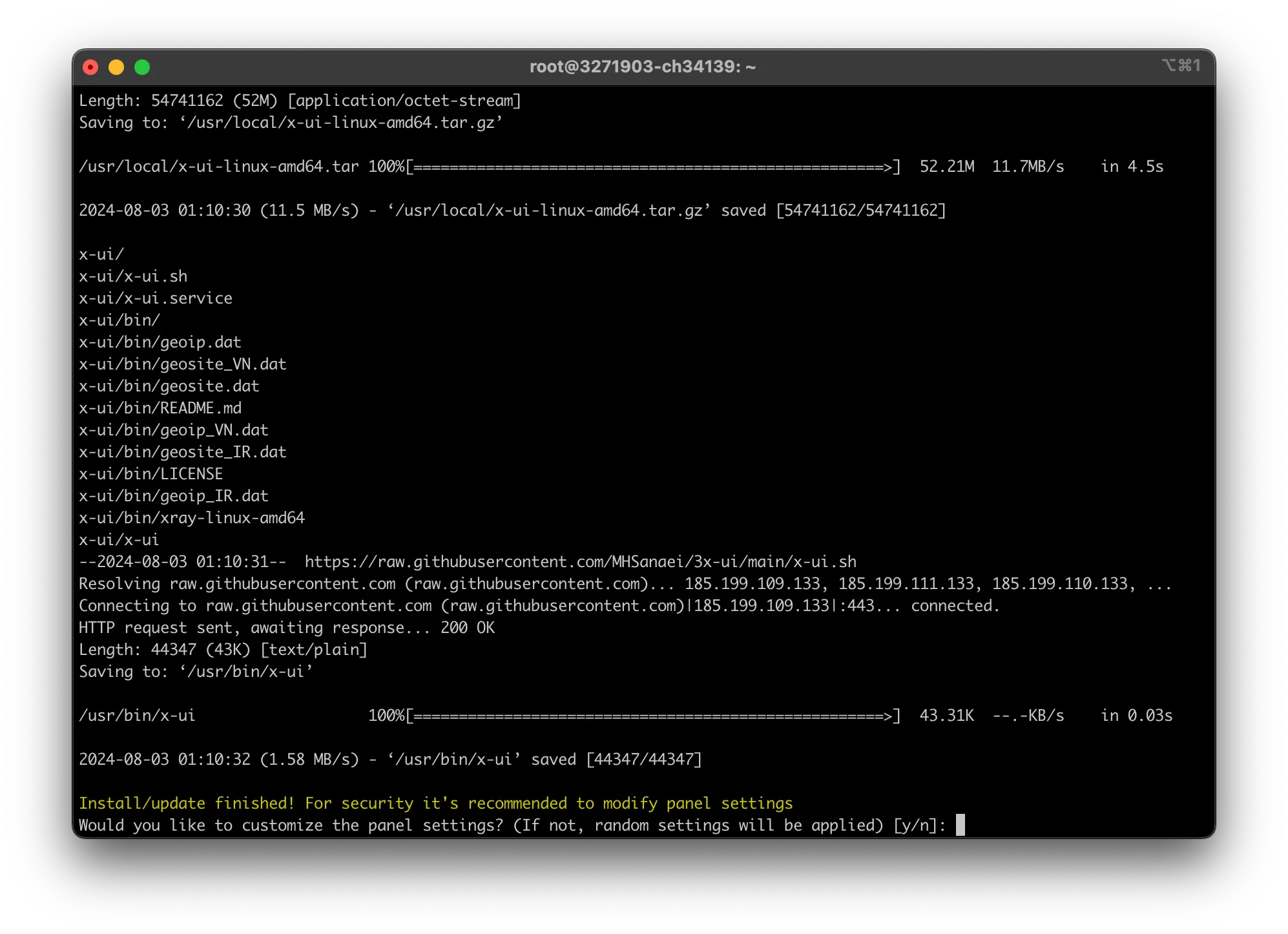This screenshot has height=934, width=1288.
Task: Click the line 'x-ui/x-ui.service'
Action: pyautogui.click(x=156, y=298)
